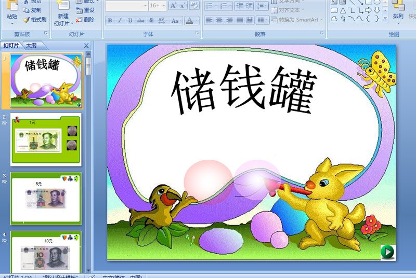Screen dimensions: 416x278
Task: Select slide 3 thumbnail showing 5元
Action: pyautogui.click(x=46, y=199)
